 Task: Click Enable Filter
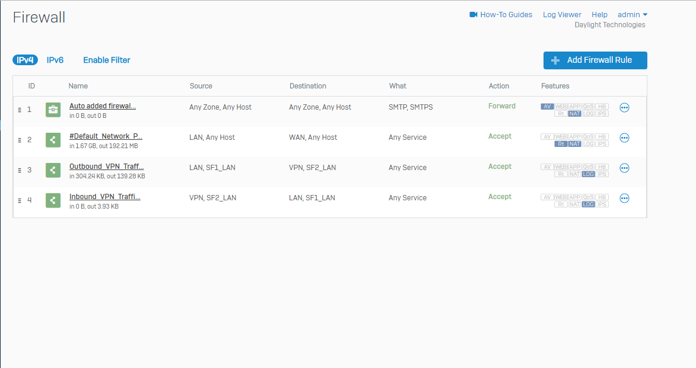tap(107, 60)
